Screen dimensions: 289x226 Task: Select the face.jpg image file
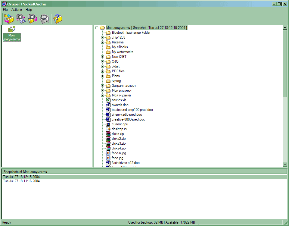117,158
